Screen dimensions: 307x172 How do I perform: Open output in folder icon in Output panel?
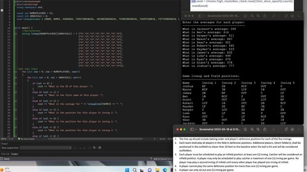coord(94,148)
